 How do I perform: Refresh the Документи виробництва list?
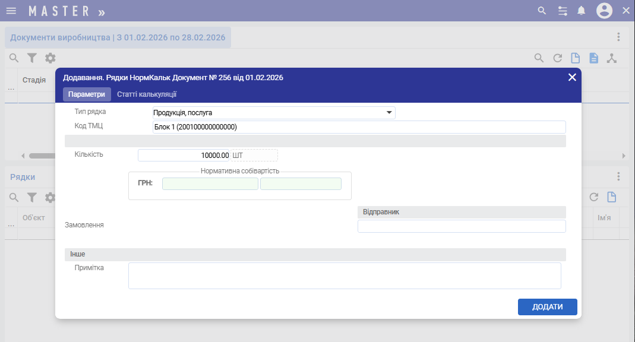[557, 58]
